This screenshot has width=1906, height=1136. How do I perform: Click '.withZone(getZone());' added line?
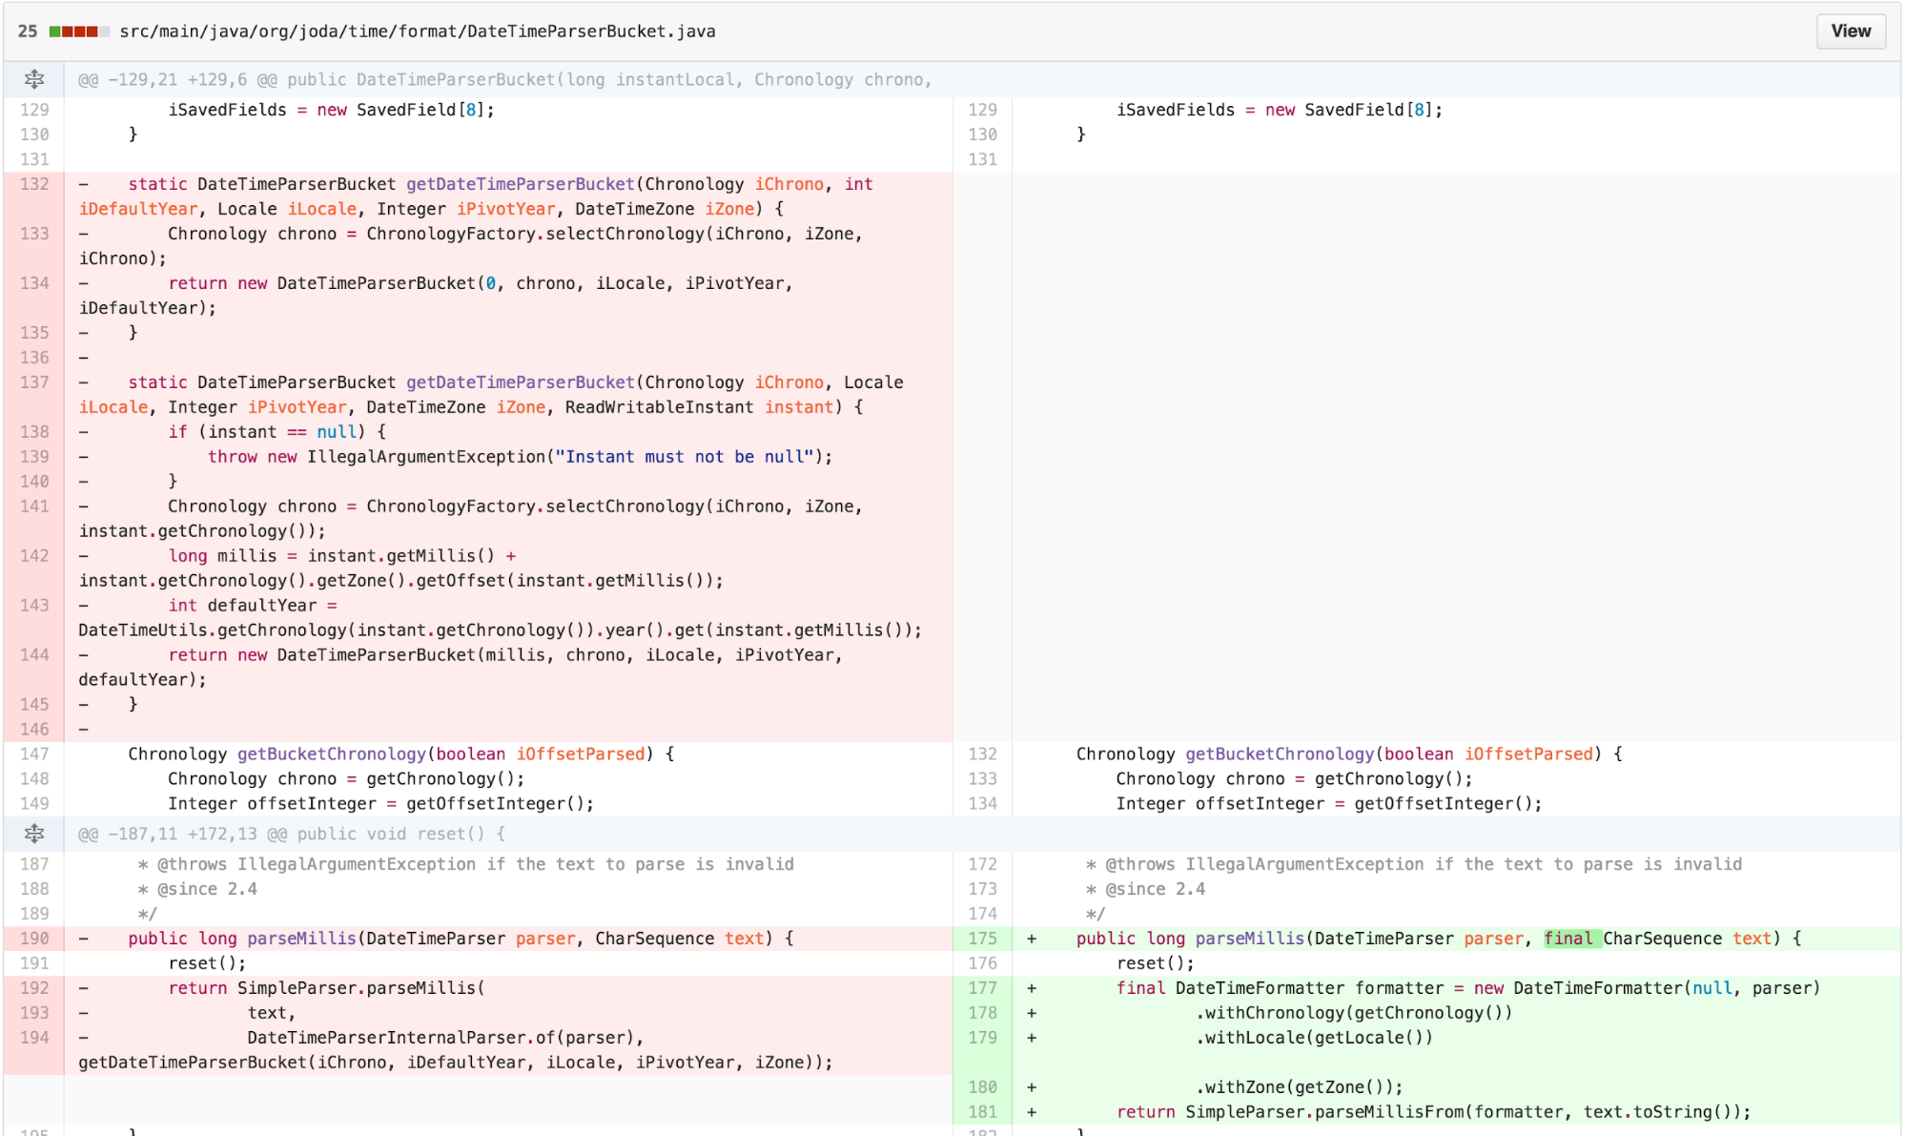point(1299,1087)
